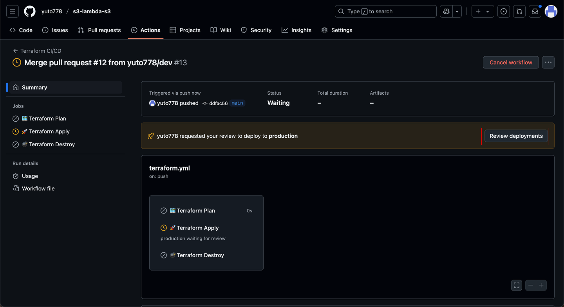Viewport: 564px width, 307px height.
Task: Click the terraform.yml heading
Action: pyautogui.click(x=170, y=168)
